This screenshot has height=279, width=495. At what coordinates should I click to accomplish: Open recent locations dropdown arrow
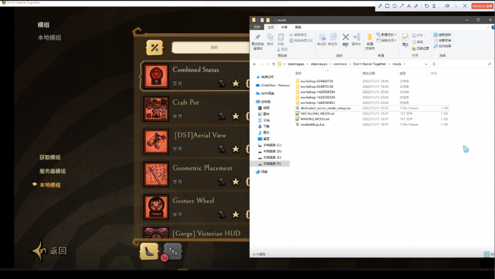point(268,64)
